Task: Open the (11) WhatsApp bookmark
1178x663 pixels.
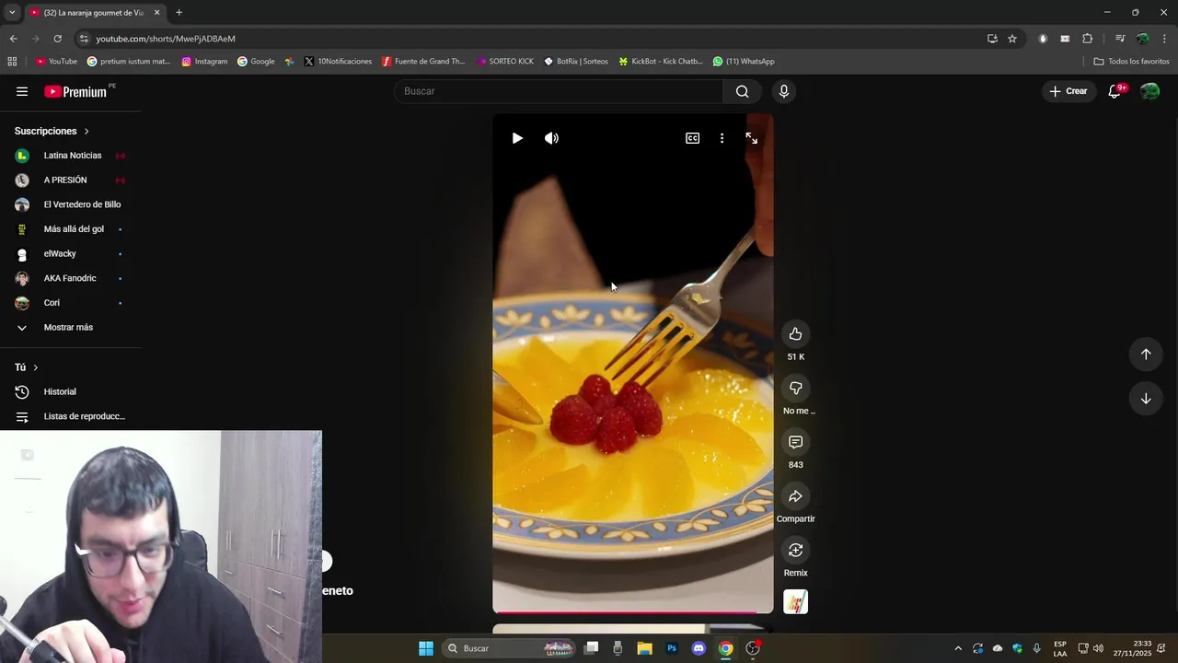Action: point(744,62)
